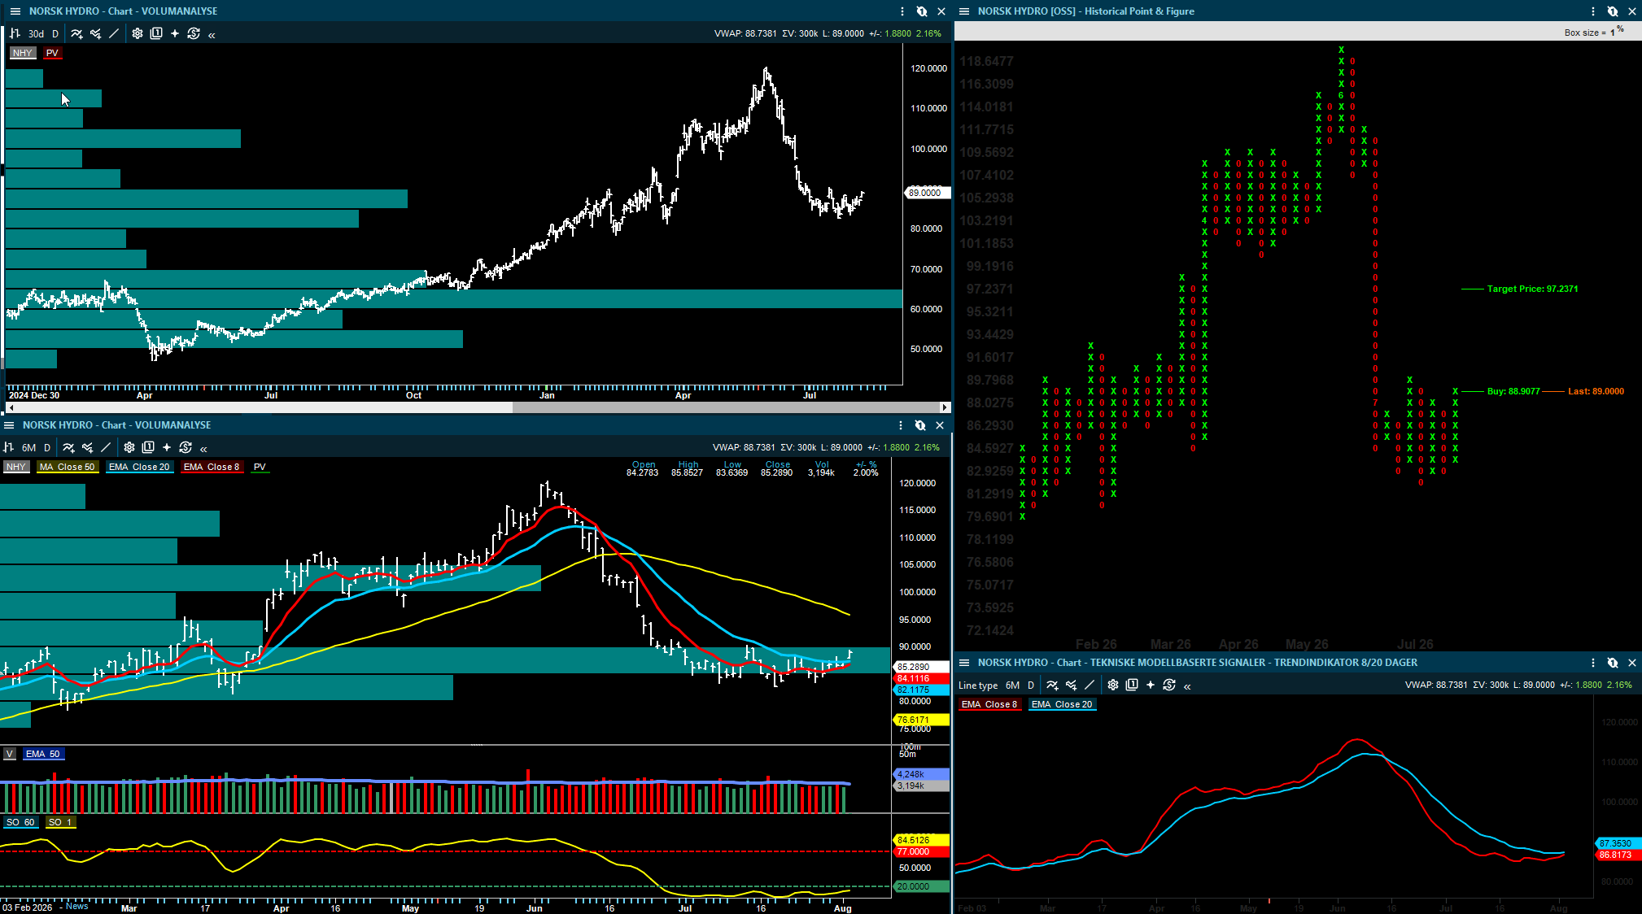The width and height of the screenshot is (1642, 914).
Task: Select trend line drawing tool in top chart
Action: tap(114, 33)
